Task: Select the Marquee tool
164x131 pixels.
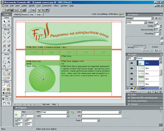Action: coord(4,33)
